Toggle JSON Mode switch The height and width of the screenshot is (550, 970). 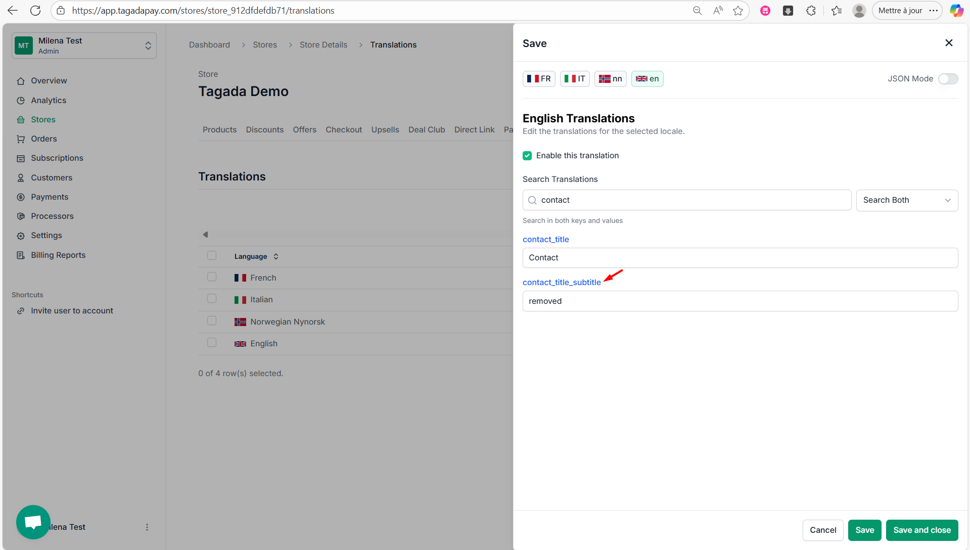coord(948,79)
